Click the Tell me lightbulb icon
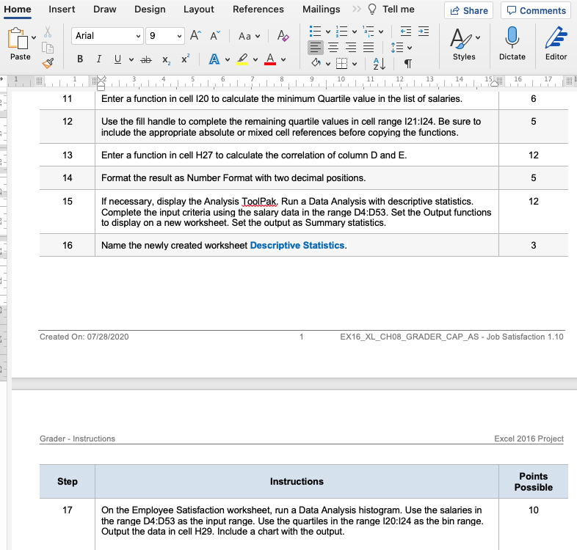The height and width of the screenshot is (550, 577). [372, 10]
